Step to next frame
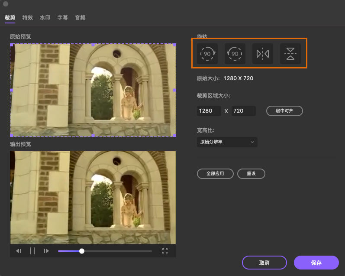 (x=46, y=251)
